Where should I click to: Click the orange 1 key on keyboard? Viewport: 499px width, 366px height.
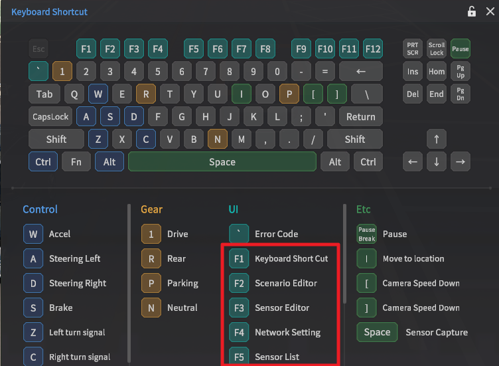(62, 71)
